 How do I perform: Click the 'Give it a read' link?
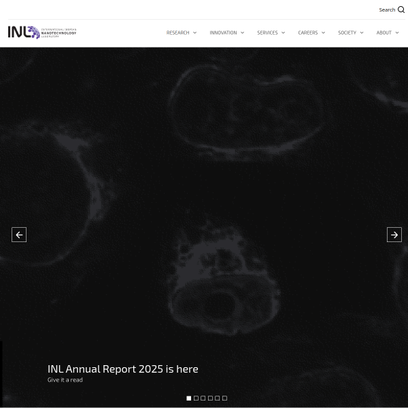click(65, 380)
